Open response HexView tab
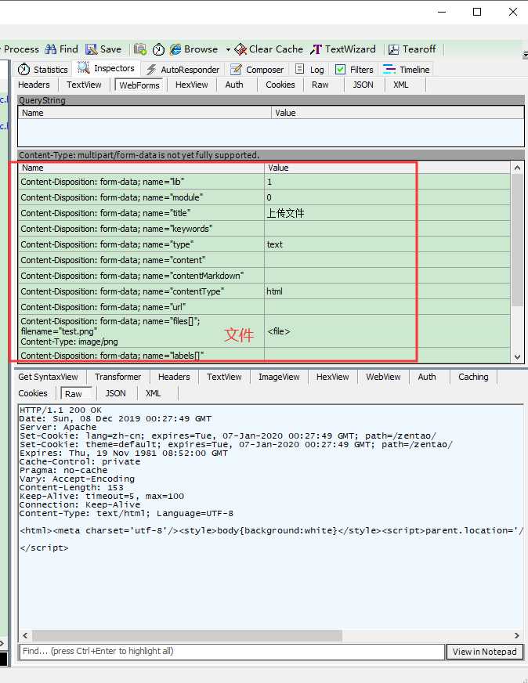This screenshot has height=683, width=528. [332, 377]
